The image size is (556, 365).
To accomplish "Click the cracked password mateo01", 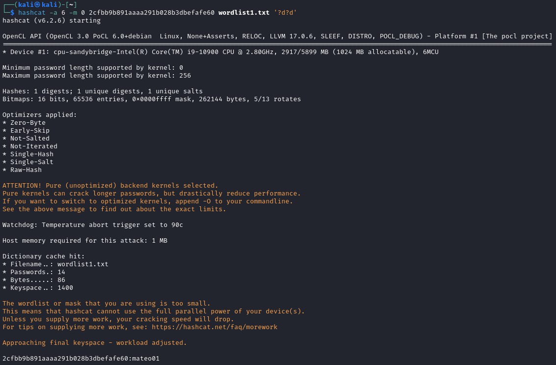I will [146, 359].
